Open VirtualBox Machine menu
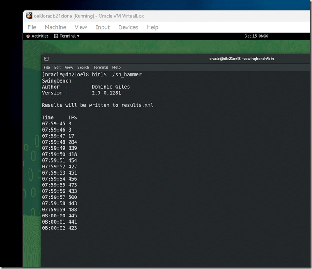The height and width of the screenshot is (269, 312). pyautogui.click(x=55, y=27)
